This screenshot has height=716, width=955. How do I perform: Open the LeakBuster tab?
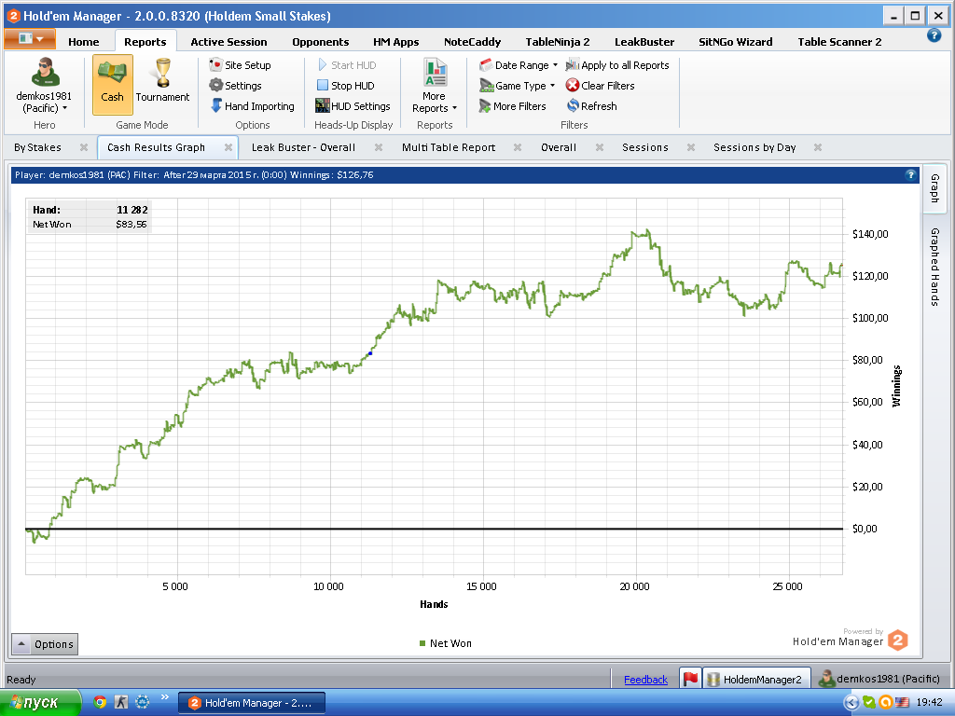[x=644, y=42]
